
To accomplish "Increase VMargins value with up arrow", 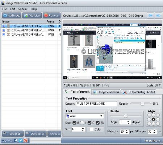I will click(x=154, y=130).
